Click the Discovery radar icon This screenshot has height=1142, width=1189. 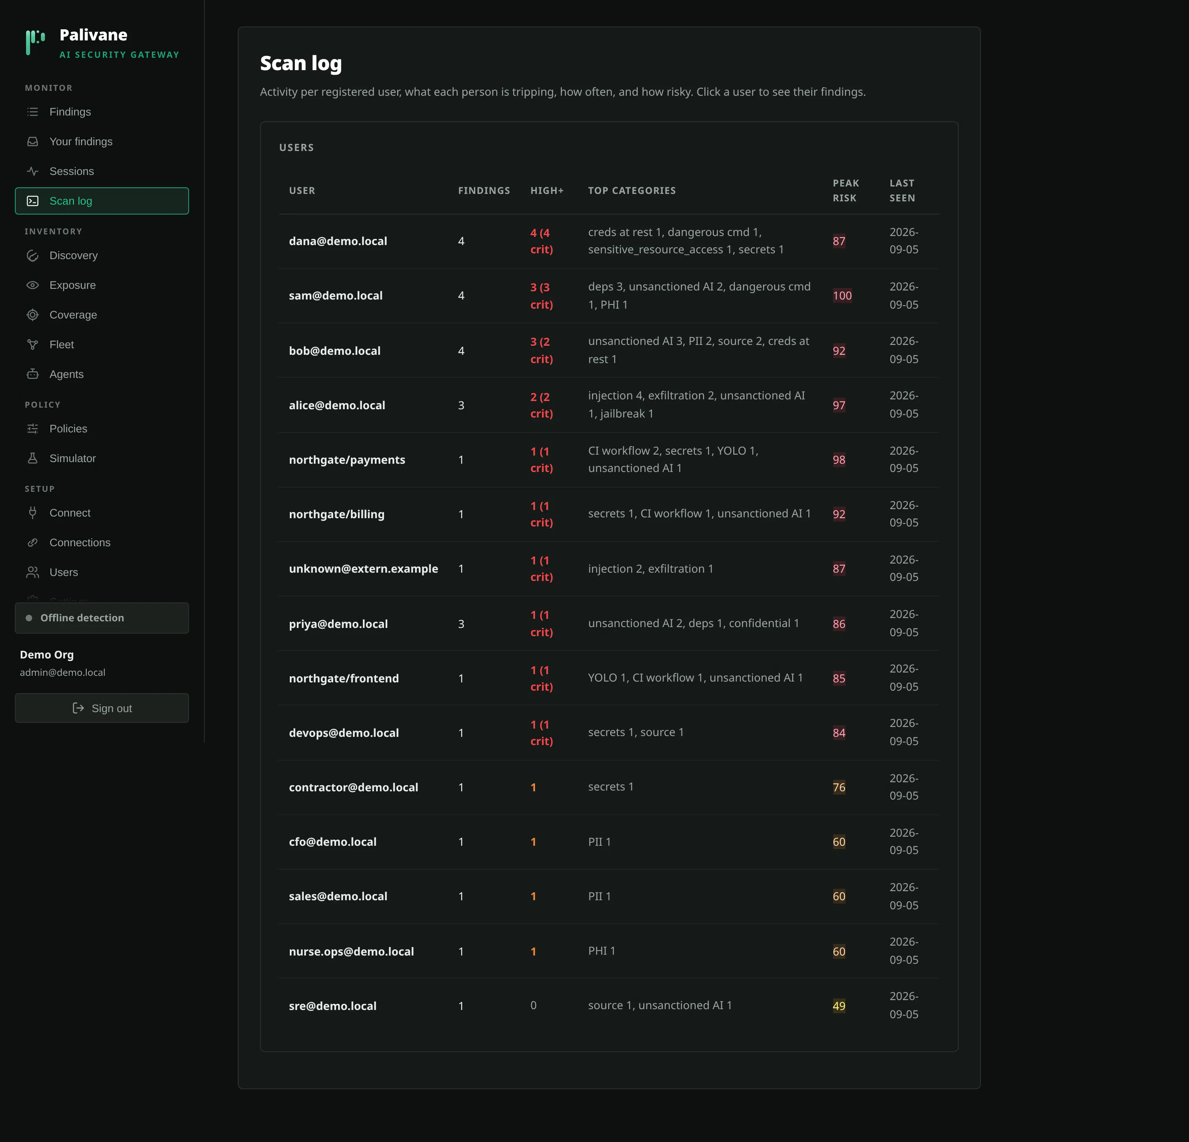pos(33,256)
